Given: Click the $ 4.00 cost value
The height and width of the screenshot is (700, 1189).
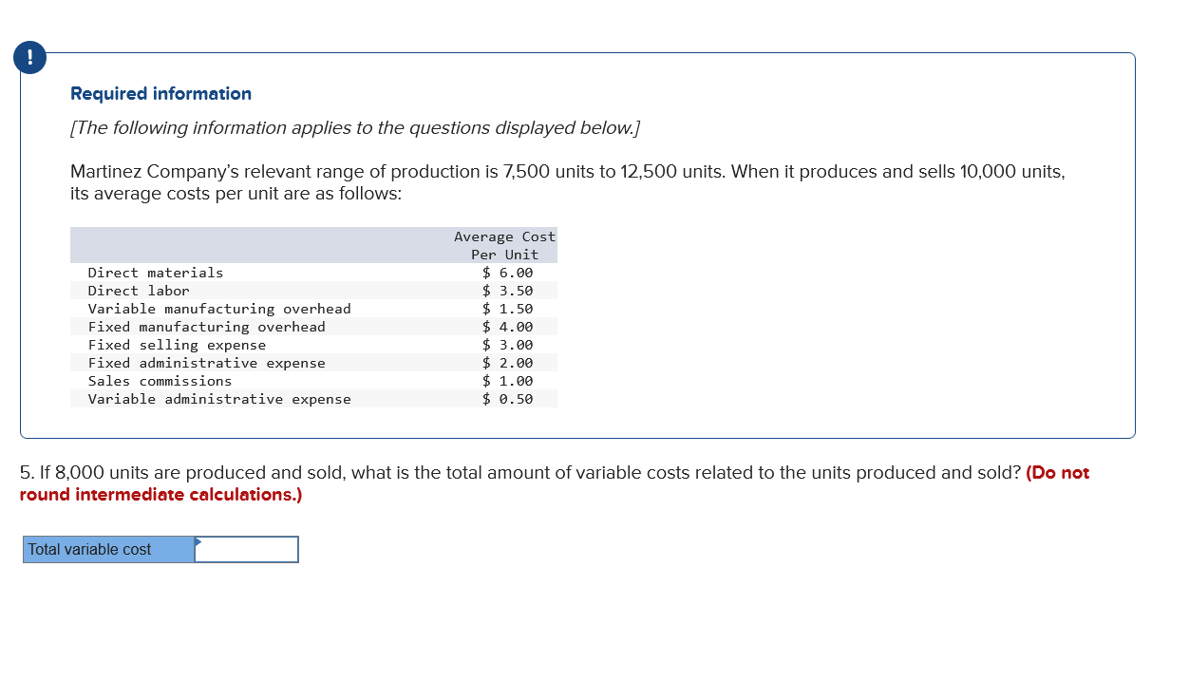Looking at the screenshot, I should coord(508,327).
